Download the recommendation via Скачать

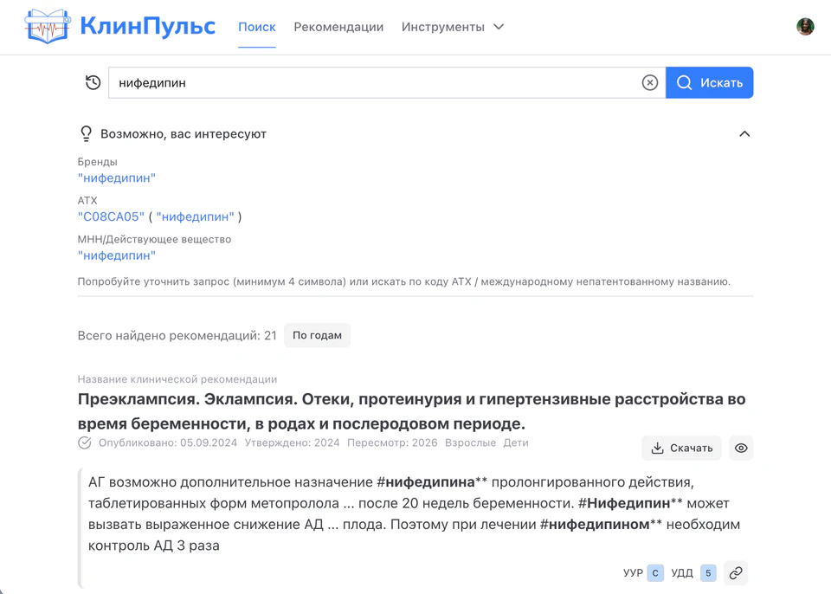click(681, 449)
